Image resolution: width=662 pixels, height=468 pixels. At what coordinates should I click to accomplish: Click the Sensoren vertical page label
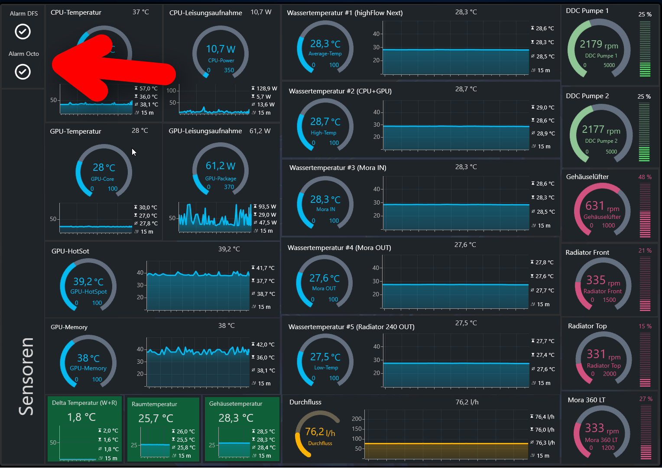pyautogui.click(x=26, y=376)
